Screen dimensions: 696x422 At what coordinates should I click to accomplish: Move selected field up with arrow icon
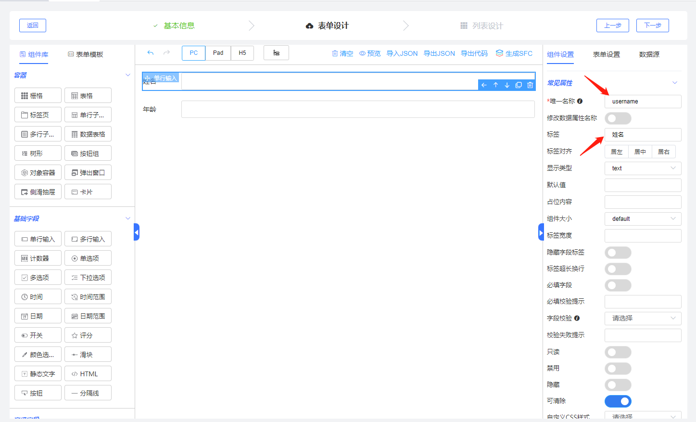tap(495, 85)
